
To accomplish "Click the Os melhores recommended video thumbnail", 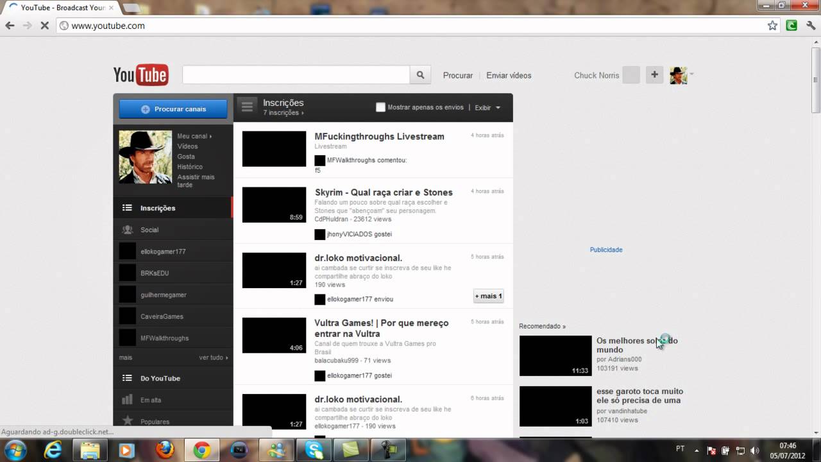I will [x=555, y=355].
